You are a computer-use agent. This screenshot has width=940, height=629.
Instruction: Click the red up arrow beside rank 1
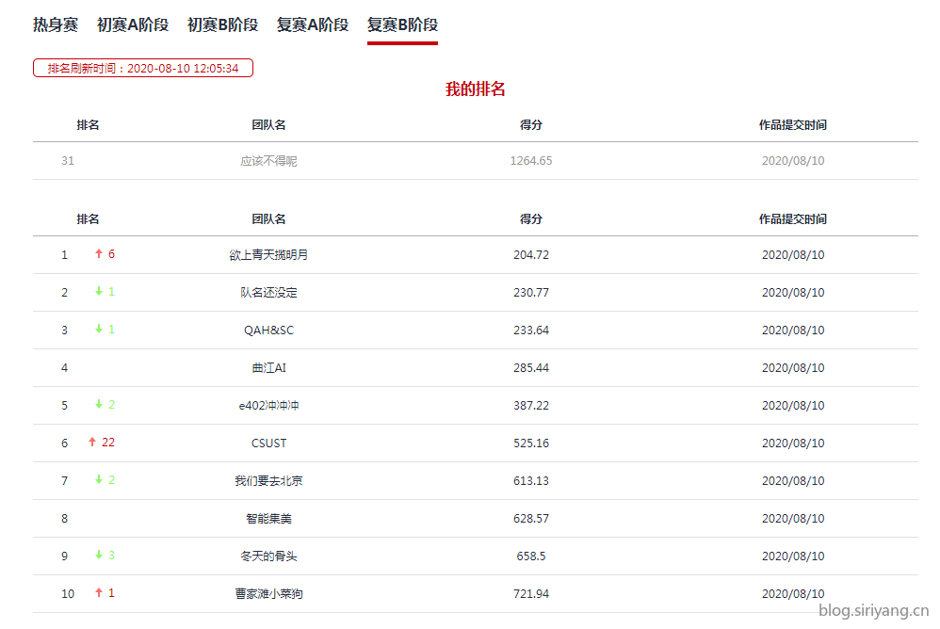point(99,254)
